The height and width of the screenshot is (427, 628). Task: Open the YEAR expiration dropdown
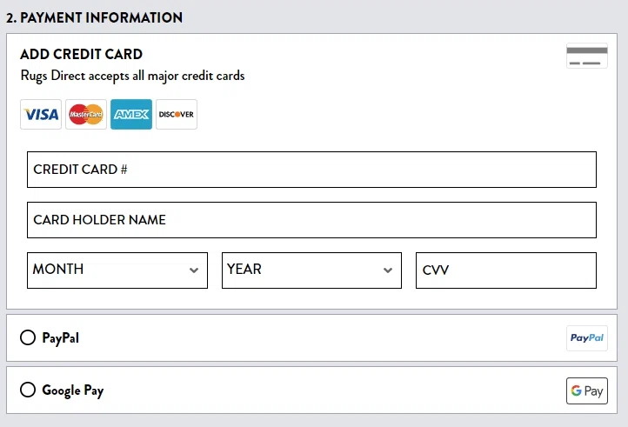311,270
